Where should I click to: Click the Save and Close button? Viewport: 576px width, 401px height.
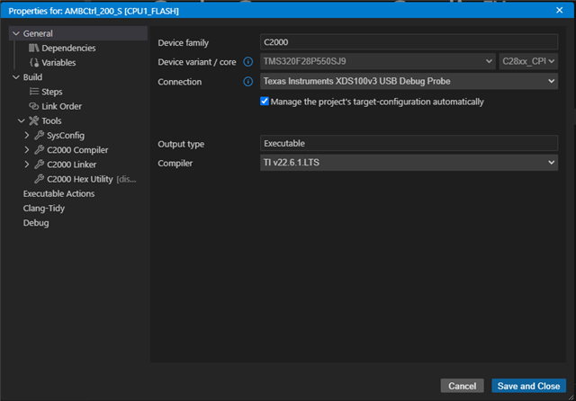pos(528,386)
